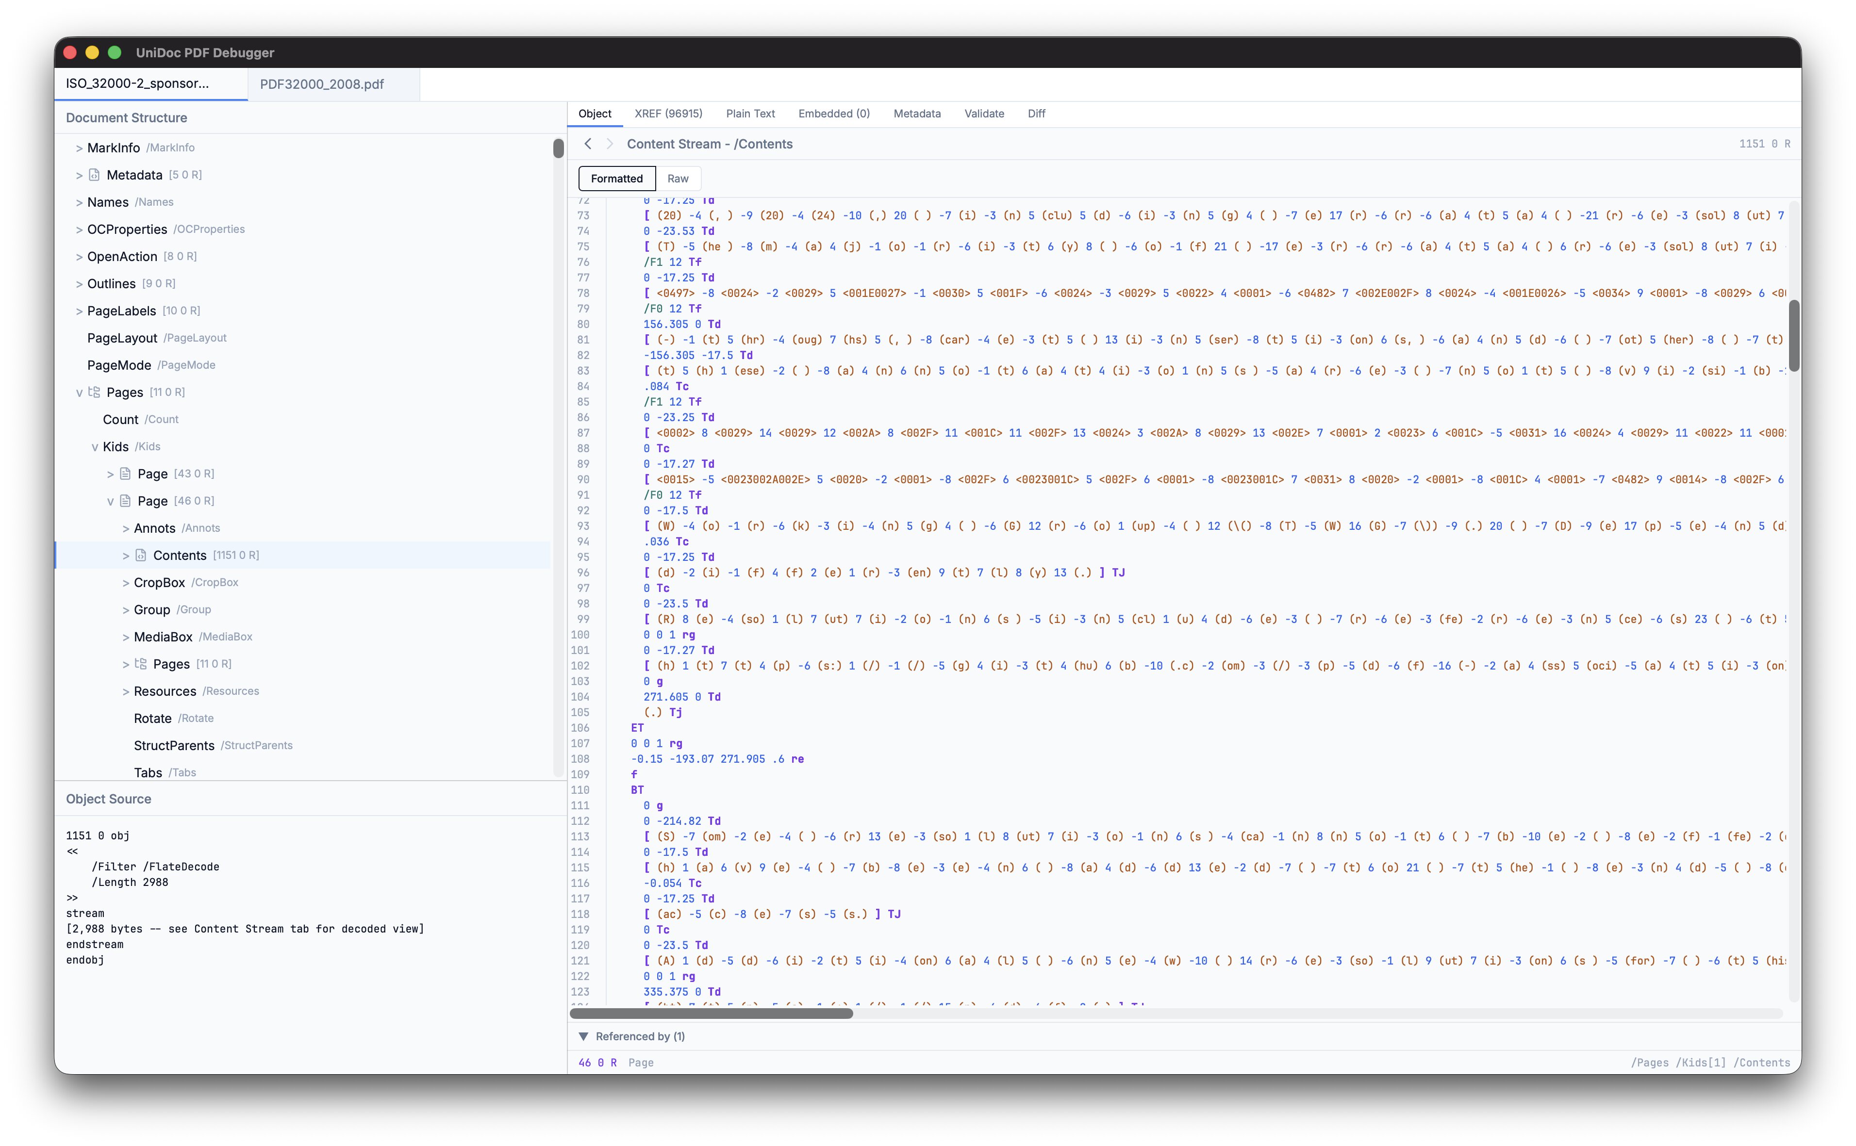This screenshot has width=1856, height=1146.
Task: Collapse the Kids node
Action: 95,447
